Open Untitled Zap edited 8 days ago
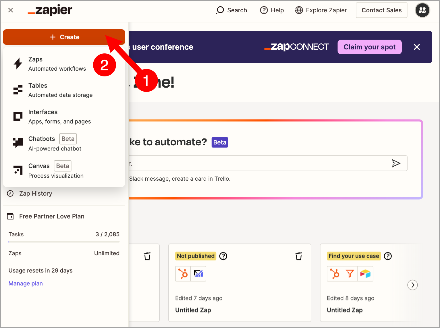 coord(345,310)
